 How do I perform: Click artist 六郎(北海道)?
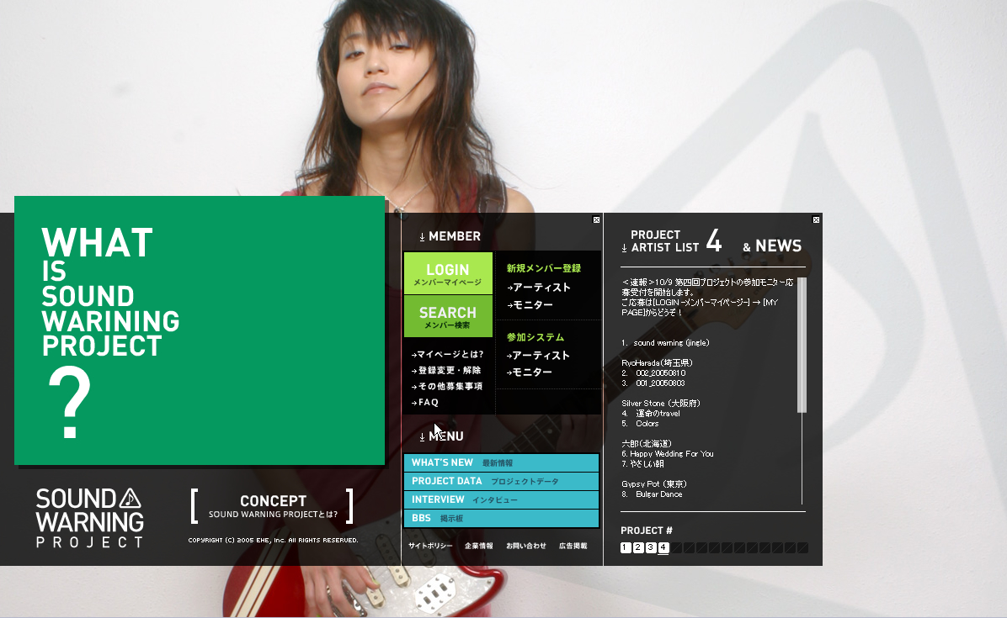(x=647, y=444)
